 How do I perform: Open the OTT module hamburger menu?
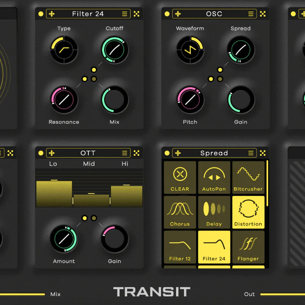[x=125, y=153]
